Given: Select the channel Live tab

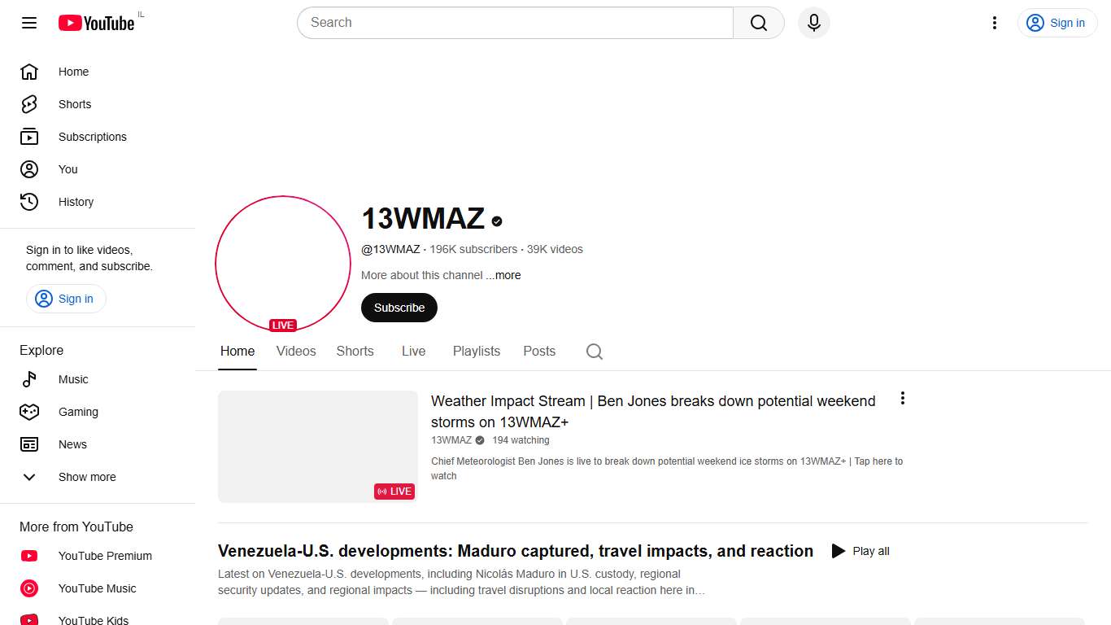Looking at the screenshot, I should point(413,352).
